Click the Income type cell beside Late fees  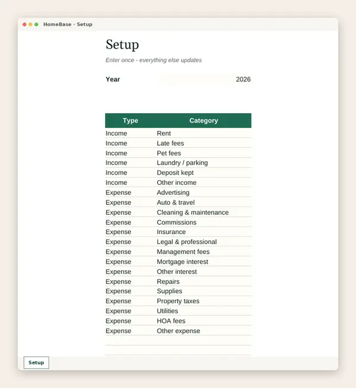click(x=131, y=143)
